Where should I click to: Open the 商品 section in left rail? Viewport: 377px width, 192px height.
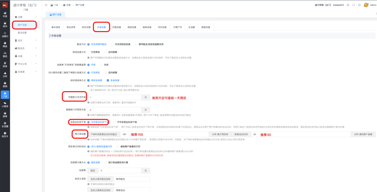(5, 44)
